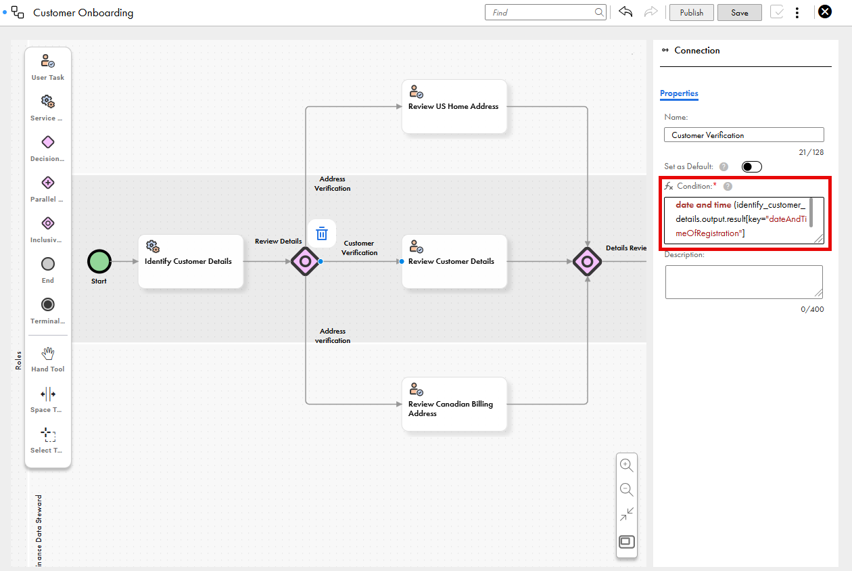The image size is (852, 571).
Task: Close the Customer Onboarding editor
Action: point(825,12)
